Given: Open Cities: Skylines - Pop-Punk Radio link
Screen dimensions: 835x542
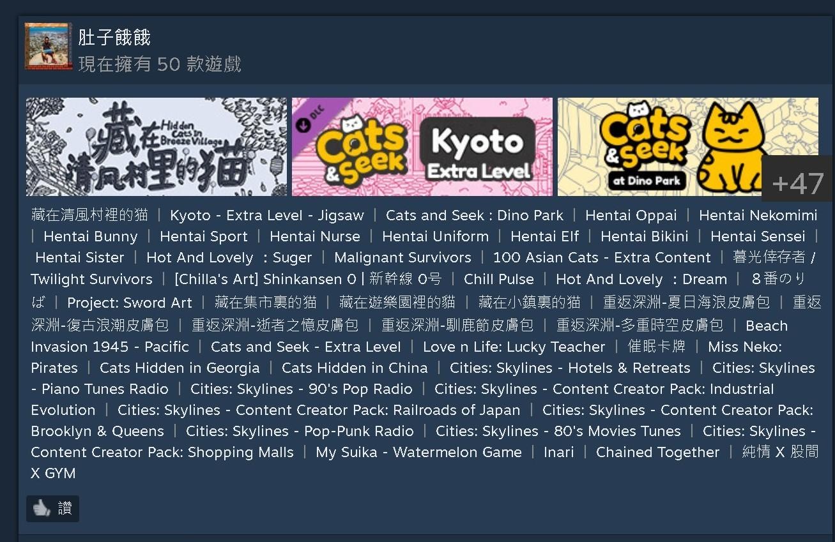Looking at the screenshot, I should 300,431.
